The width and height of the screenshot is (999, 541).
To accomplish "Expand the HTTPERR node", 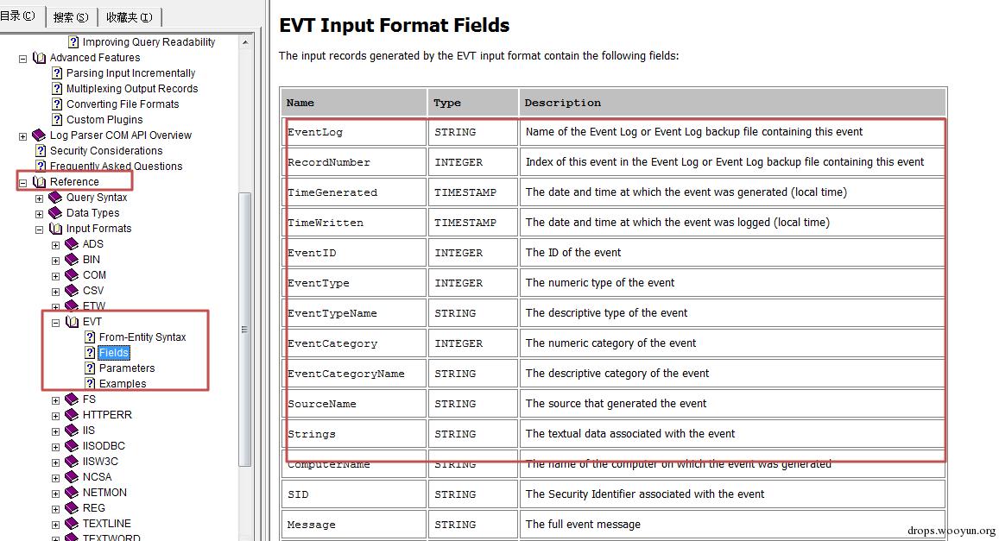I will (x=56, y=415).
